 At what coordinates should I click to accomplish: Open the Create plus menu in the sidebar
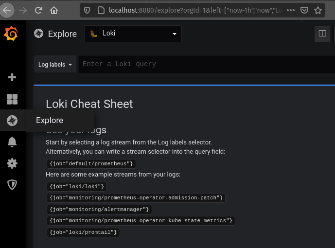[x=12, y=77]
